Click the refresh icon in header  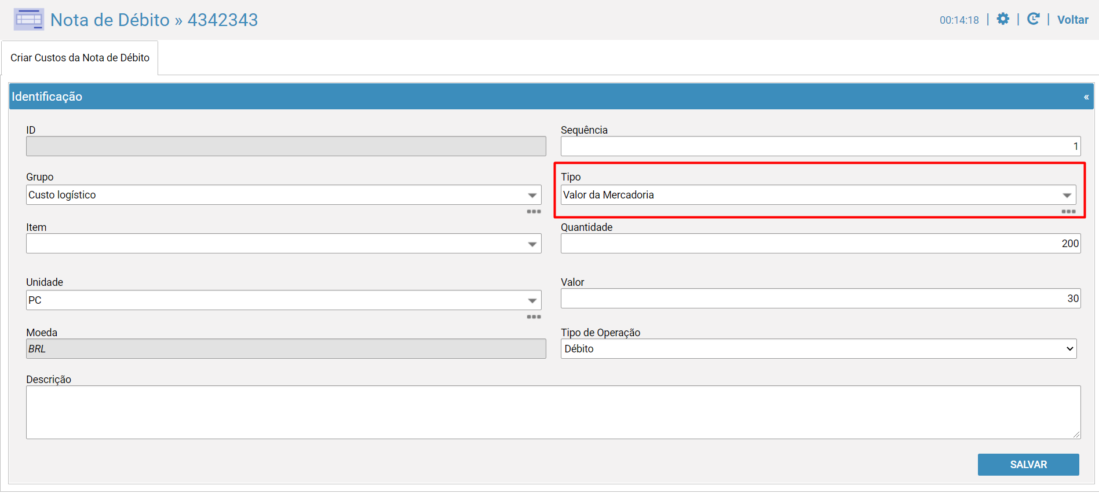[1033, 19]
